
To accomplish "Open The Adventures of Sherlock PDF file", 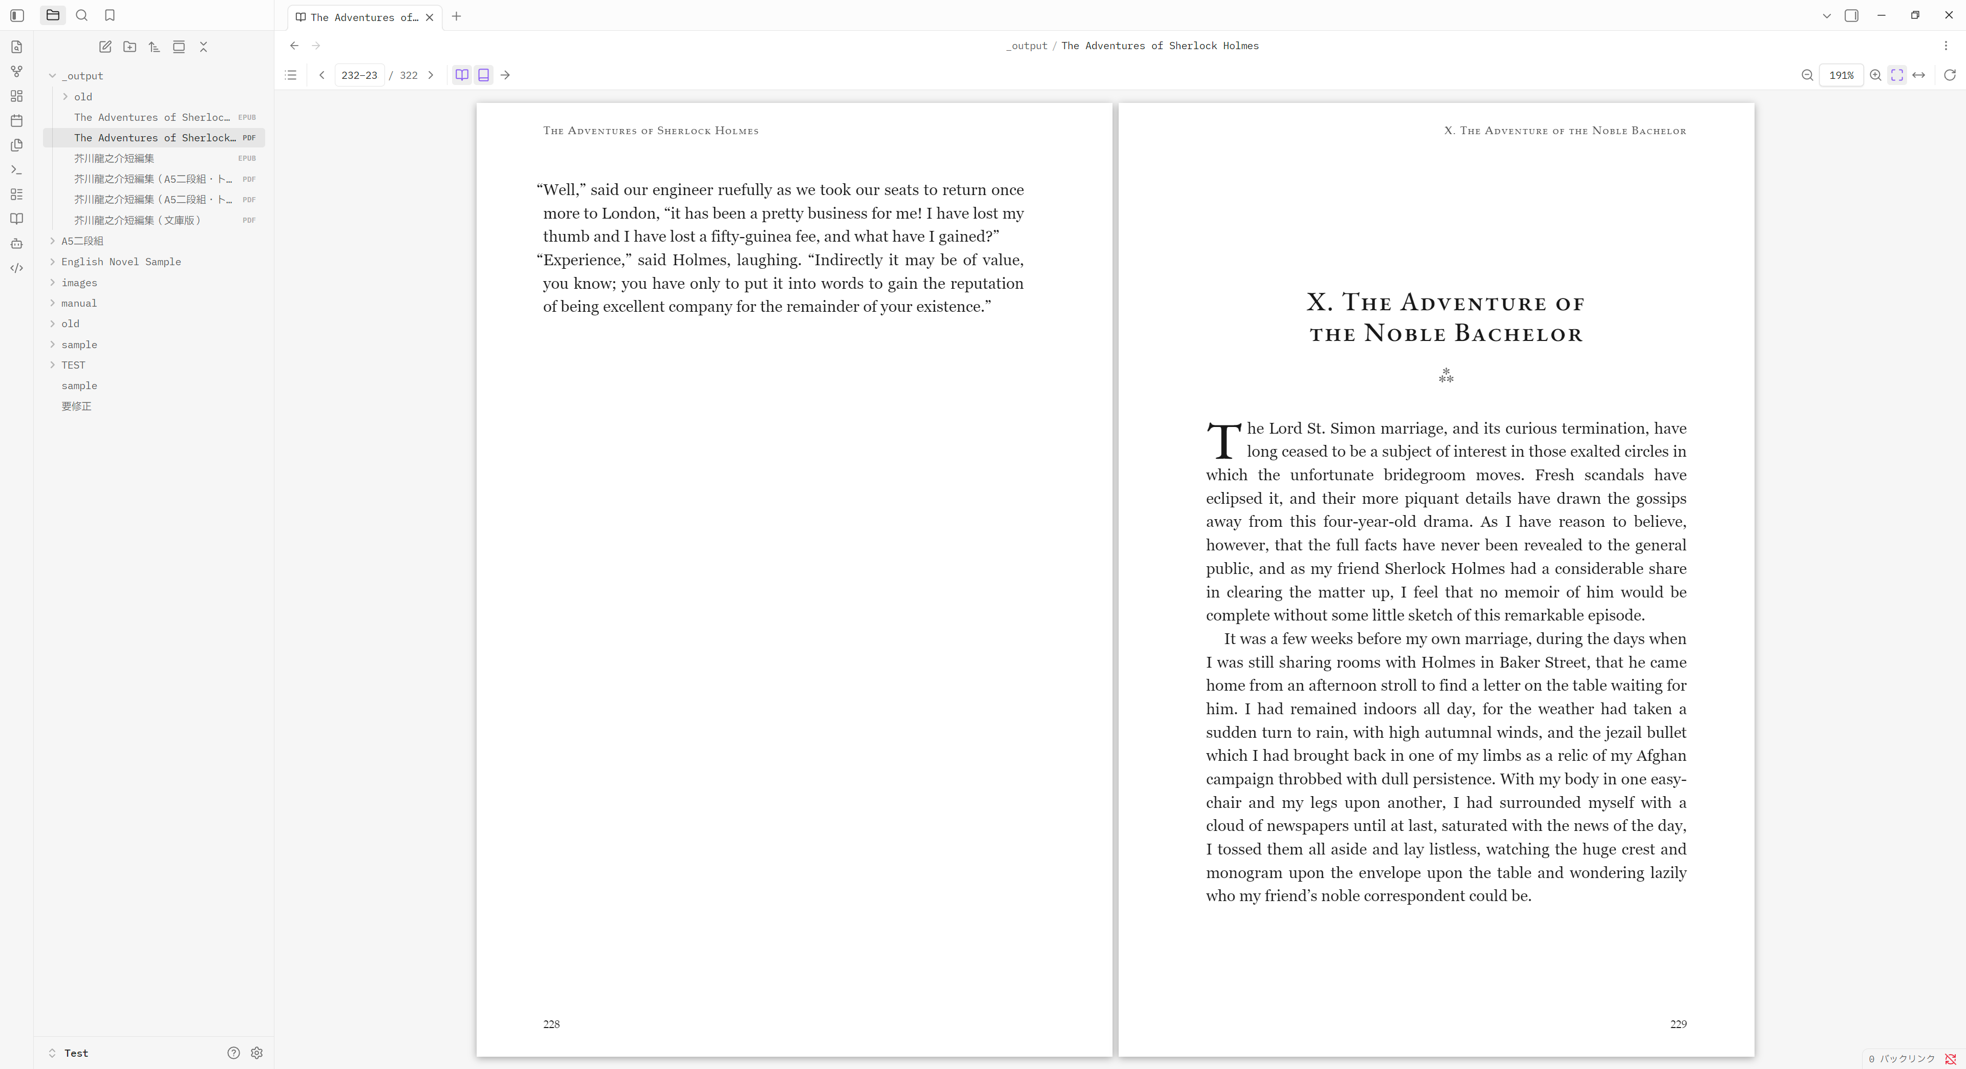I will point(154,137).
